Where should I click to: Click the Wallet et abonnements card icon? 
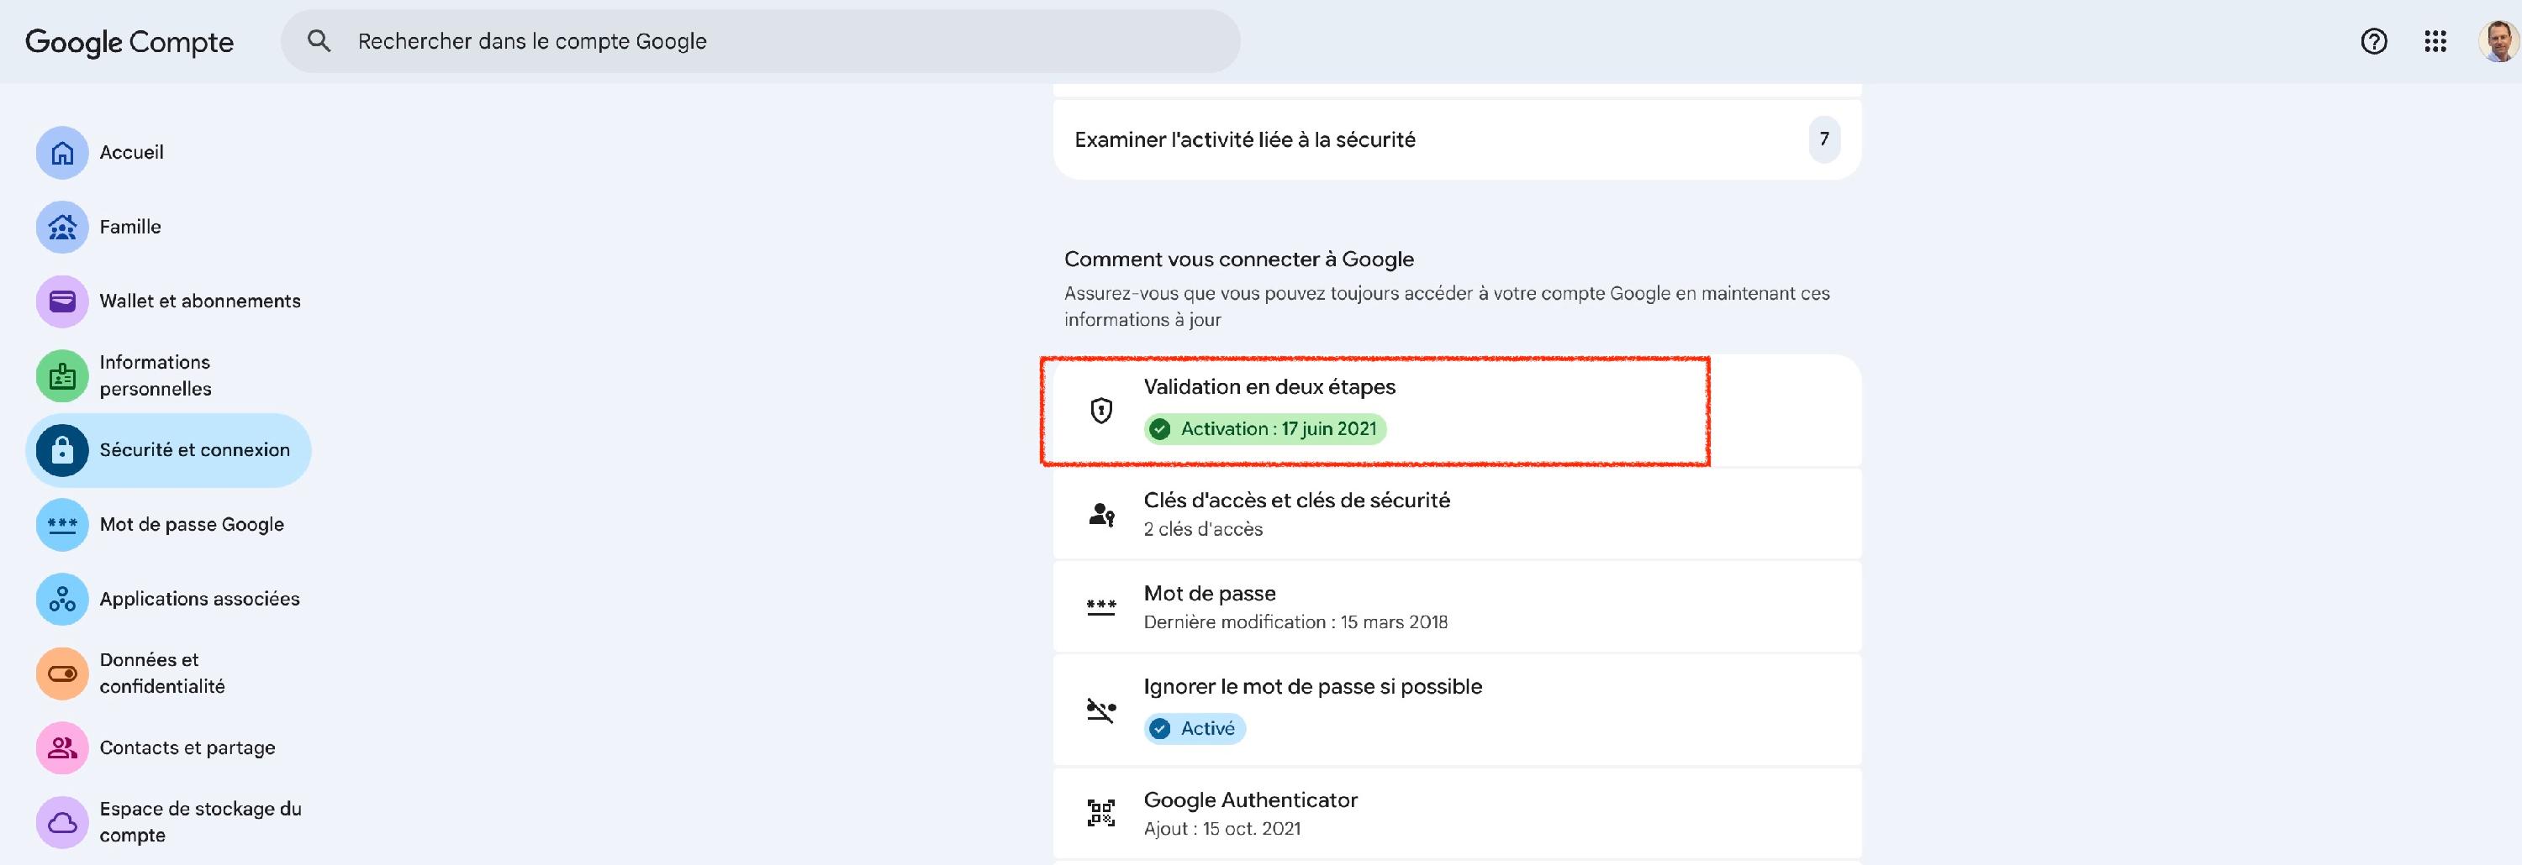(x=63, y=301)
